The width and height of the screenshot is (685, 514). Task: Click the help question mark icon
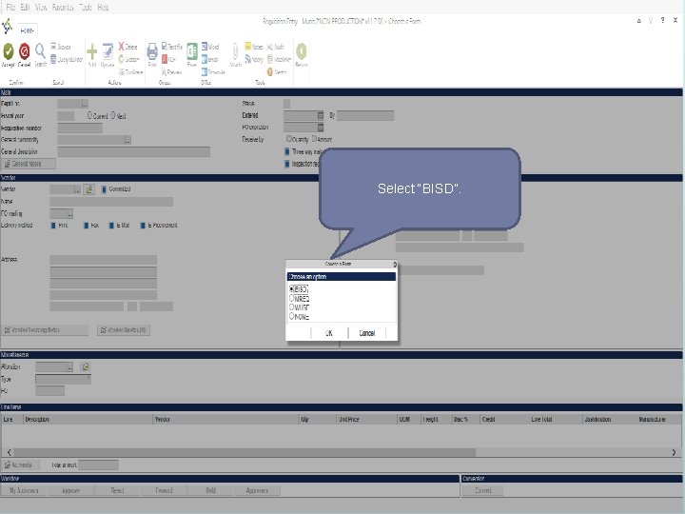tap(663, 20)
